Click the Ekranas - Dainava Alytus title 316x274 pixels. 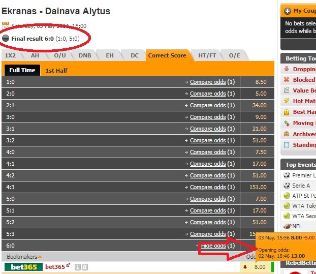click(x=56, y=11)
